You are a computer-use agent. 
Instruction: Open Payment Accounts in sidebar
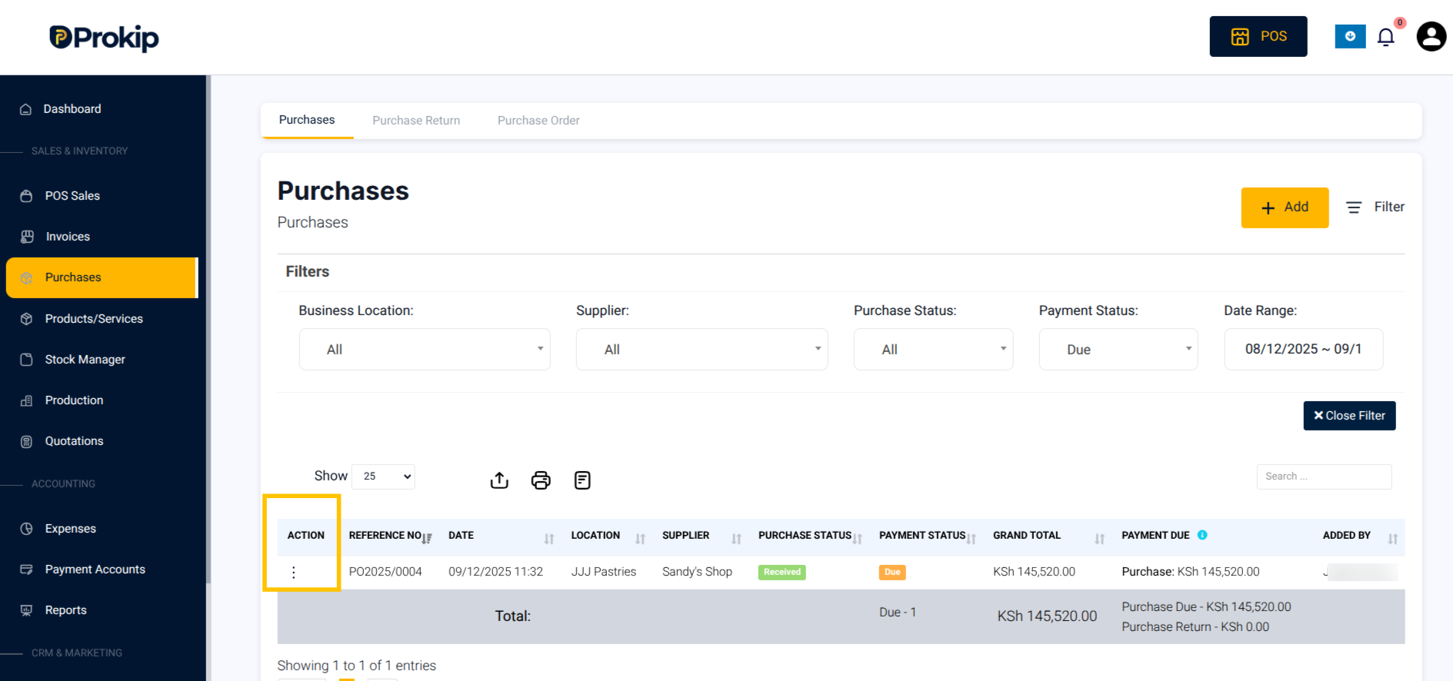coord(95,570)
